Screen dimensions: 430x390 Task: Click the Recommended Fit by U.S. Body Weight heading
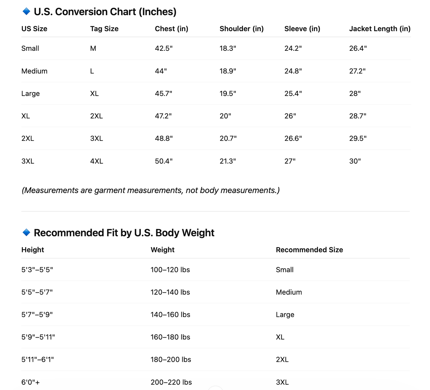click(124, 233)
